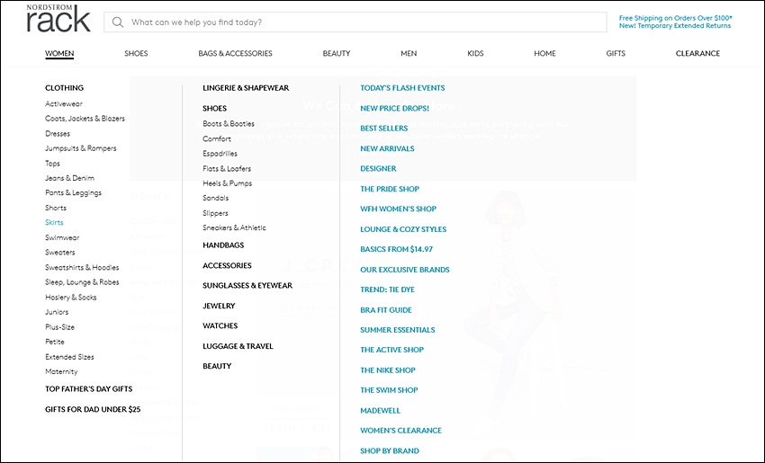Choose Activewear under Clothing
This screenshot has height=463, width=765.
(x=64, y=103)
